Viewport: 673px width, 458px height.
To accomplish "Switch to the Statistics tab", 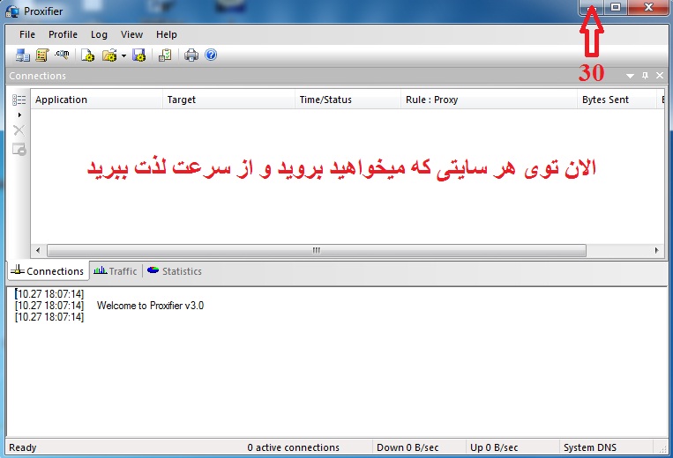I will click(x=175, y=271).
